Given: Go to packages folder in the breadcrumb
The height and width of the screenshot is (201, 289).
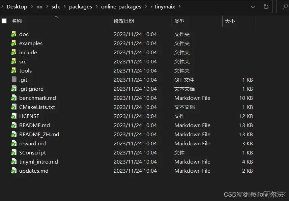Looking at the screenshot, I should tap(81, 7).
